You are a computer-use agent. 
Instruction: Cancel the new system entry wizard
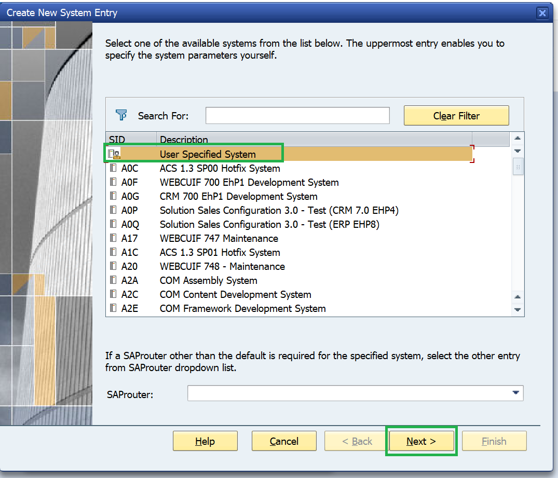coord(284,441)
